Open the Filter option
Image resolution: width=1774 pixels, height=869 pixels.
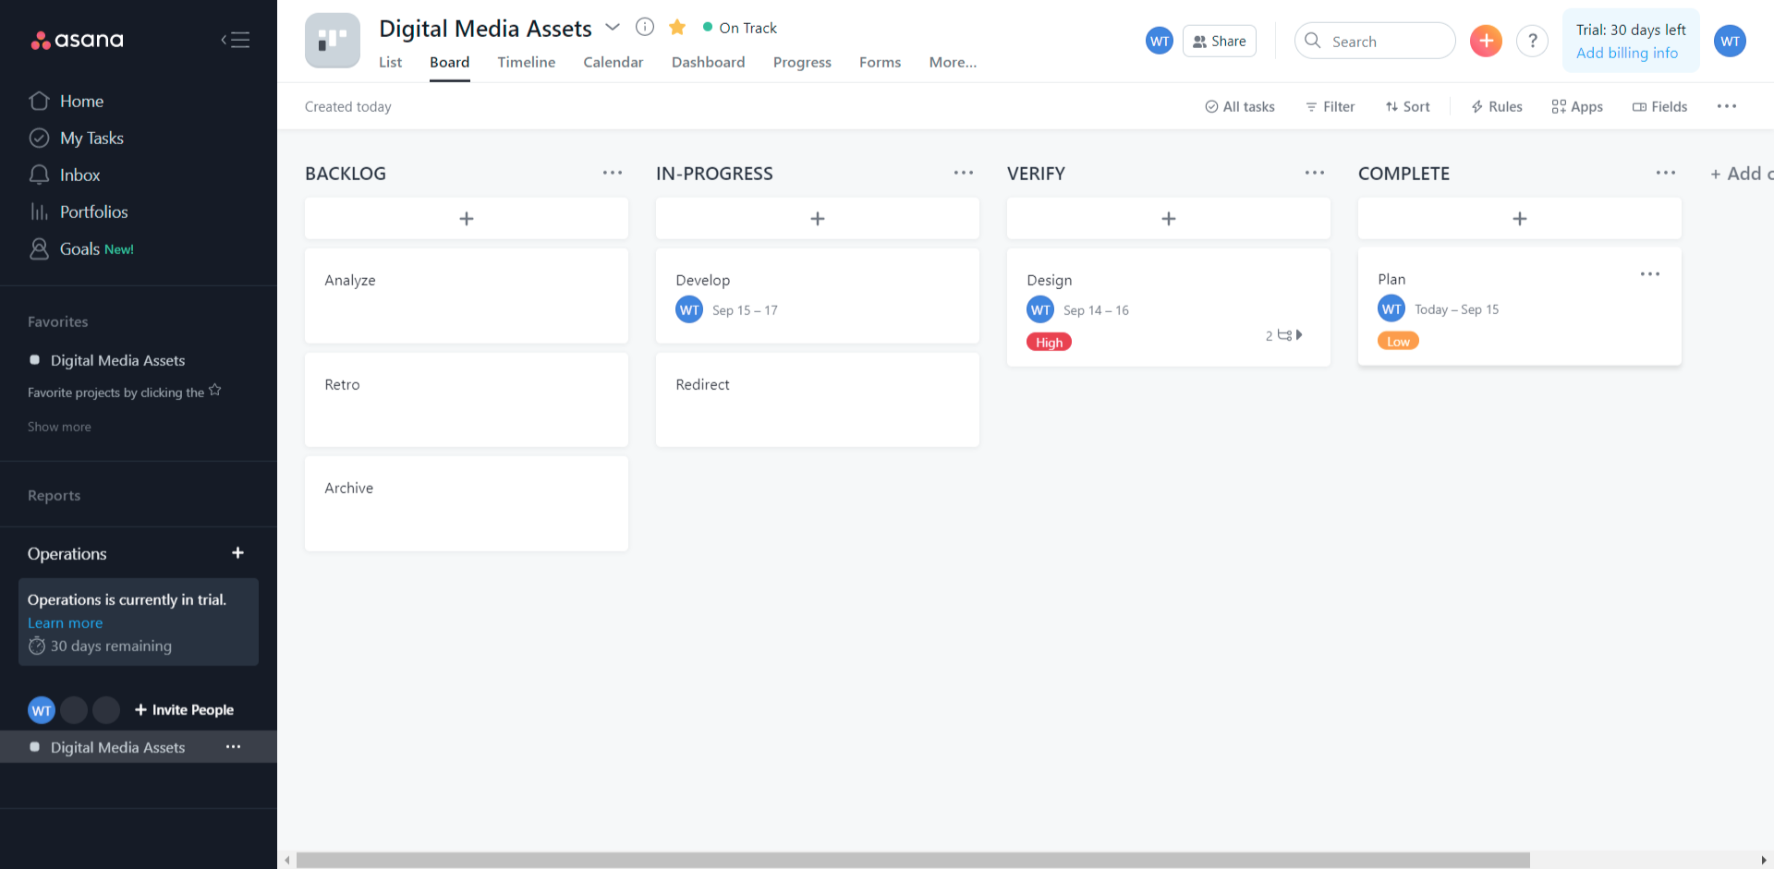click(x=1330, y=106)
